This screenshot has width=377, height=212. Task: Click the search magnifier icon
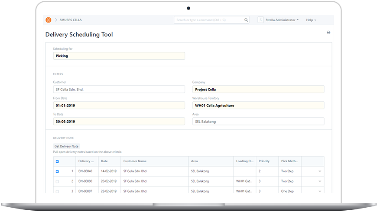point(246,20)
